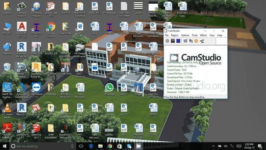Select the Google Chrome desktop icon
The image size is (266, 150).
click(x=51, y=30)
